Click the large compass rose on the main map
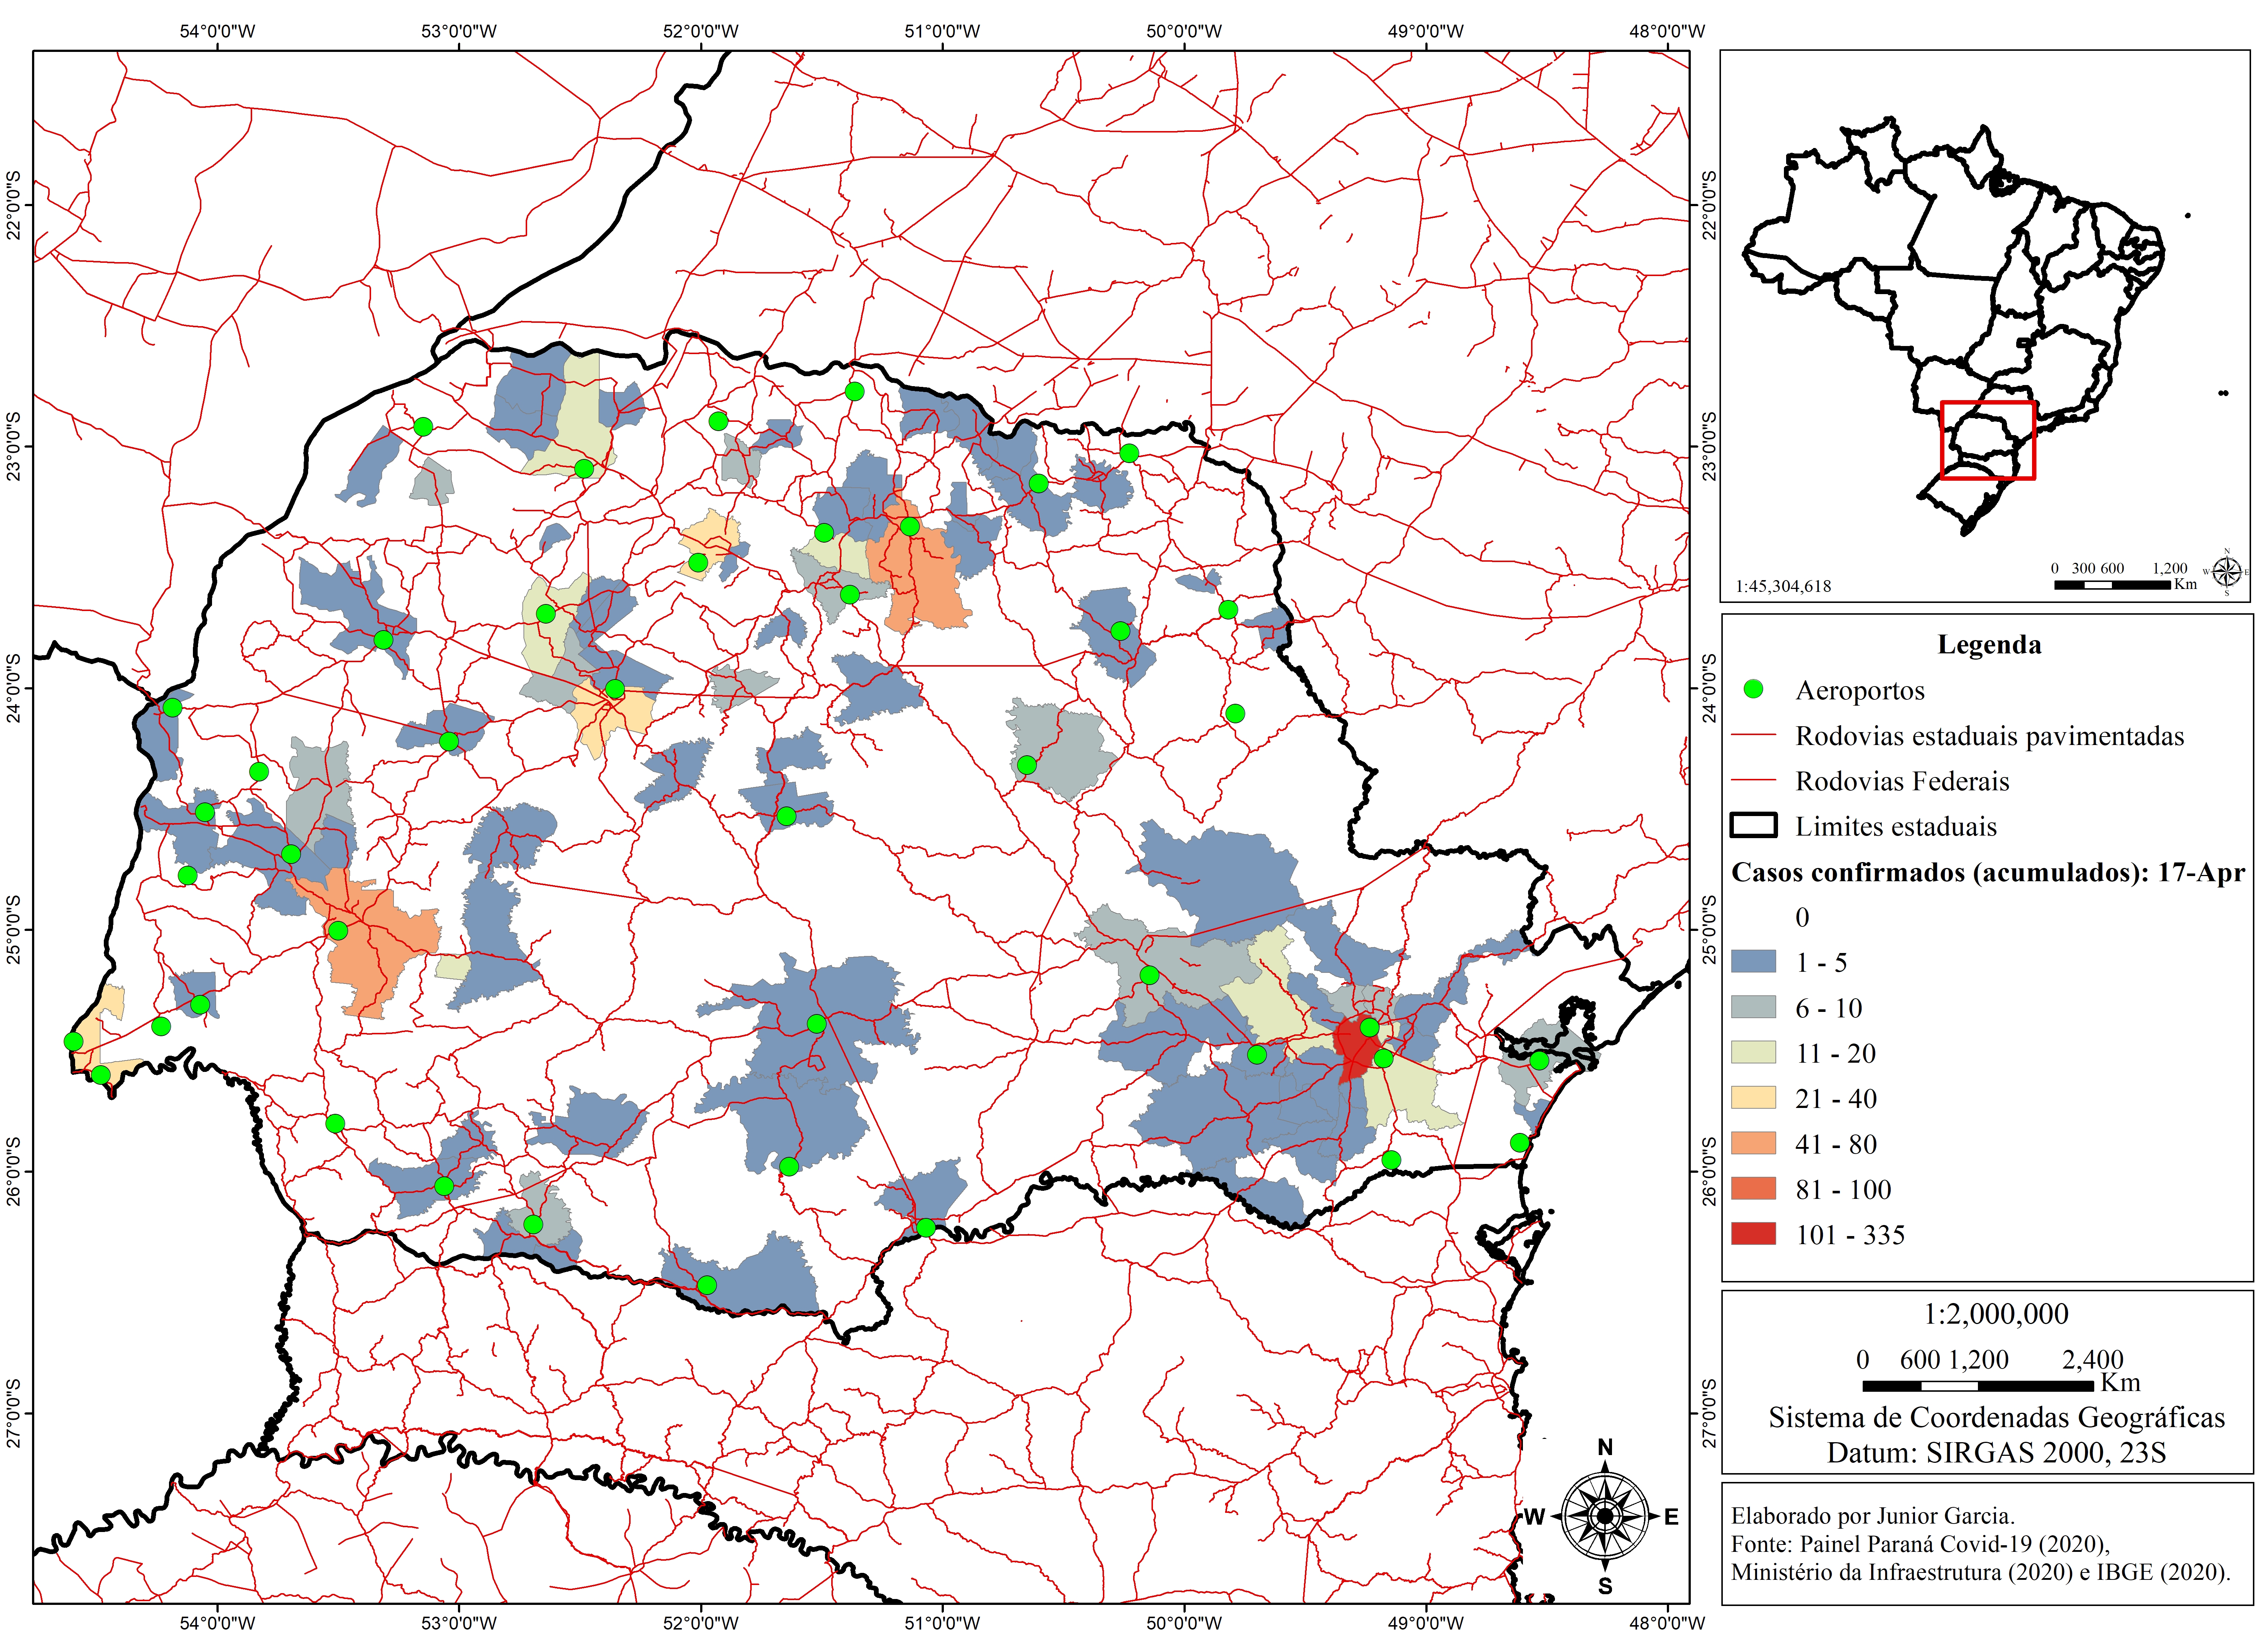This screenshot has width=2261, height=1652. coord(1605,1516)
